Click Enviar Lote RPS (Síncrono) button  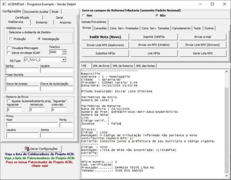tap(203, 45)
